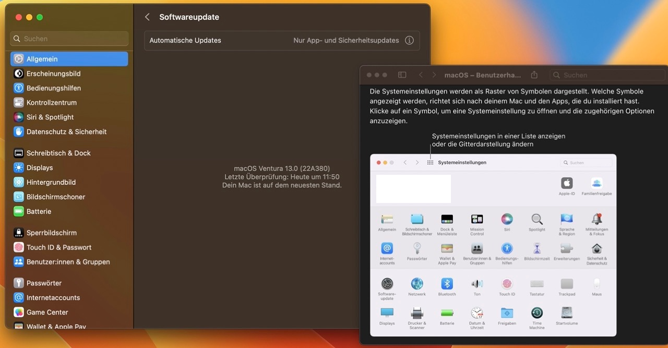
Task: Click the Time Machine icon in the illustration
Action: coord(537,313)
